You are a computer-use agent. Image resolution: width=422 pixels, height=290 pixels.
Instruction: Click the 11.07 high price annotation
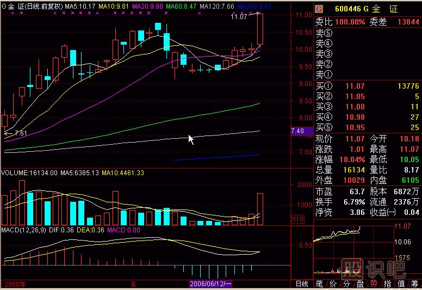pos(239,17)
